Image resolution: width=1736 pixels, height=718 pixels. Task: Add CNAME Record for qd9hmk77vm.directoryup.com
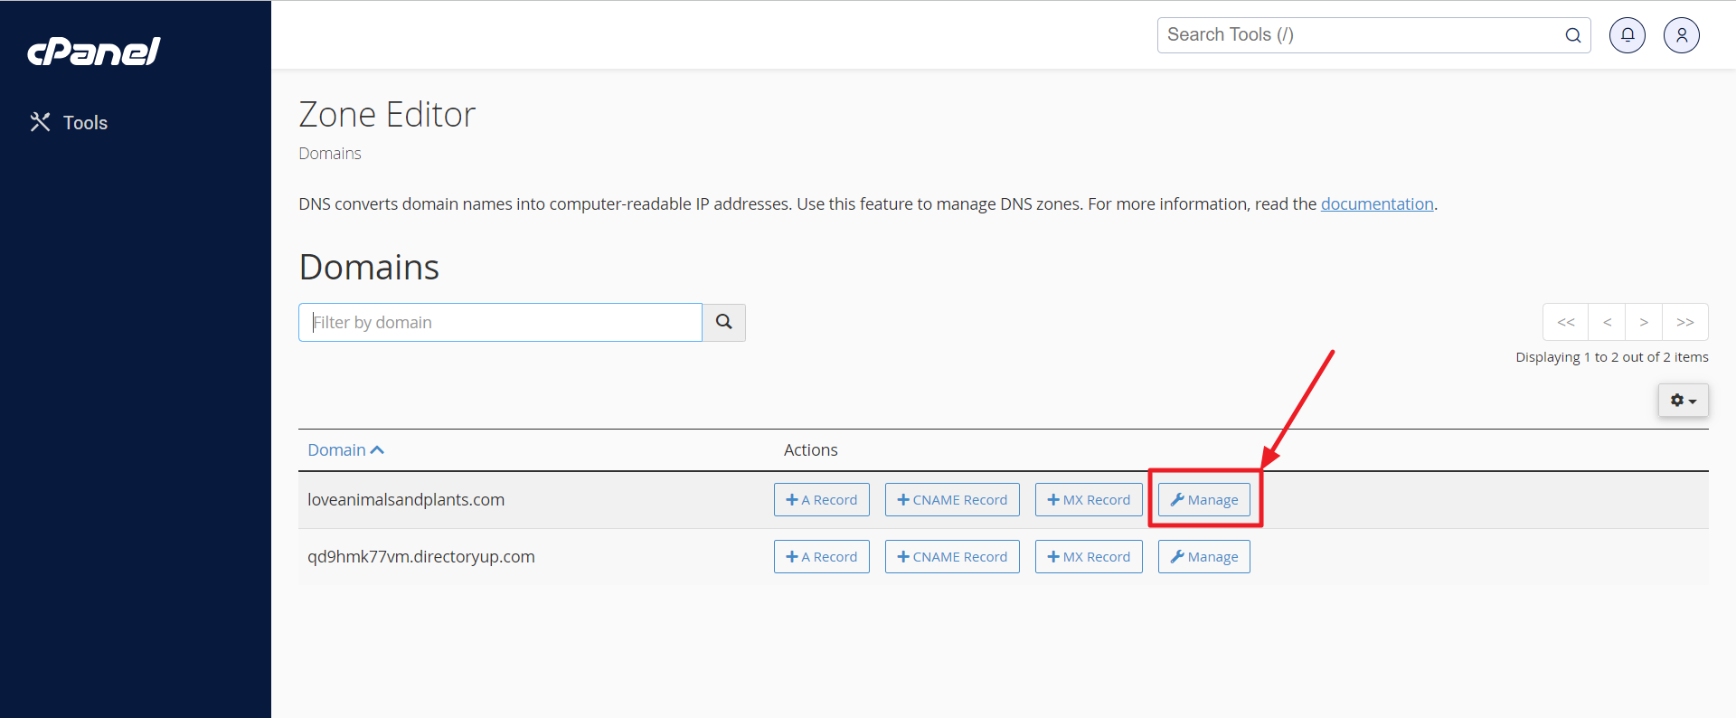pyautogui.click(x=952, y=557)
